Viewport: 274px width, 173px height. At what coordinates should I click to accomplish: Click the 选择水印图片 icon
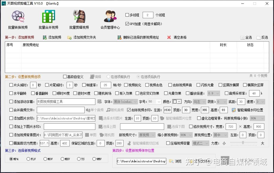pos(101,118)
